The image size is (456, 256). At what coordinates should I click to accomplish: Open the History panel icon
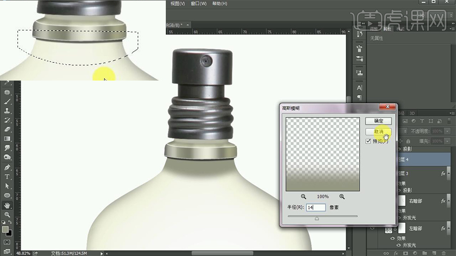pyautogui.click(x=359, y=34)
